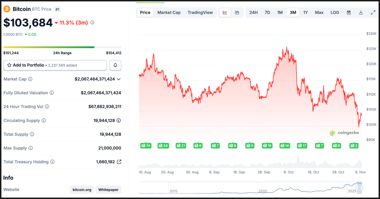Expand the Market Cap chevron dropdown
This screenshot has width=380, height=199.
[119, 79]
